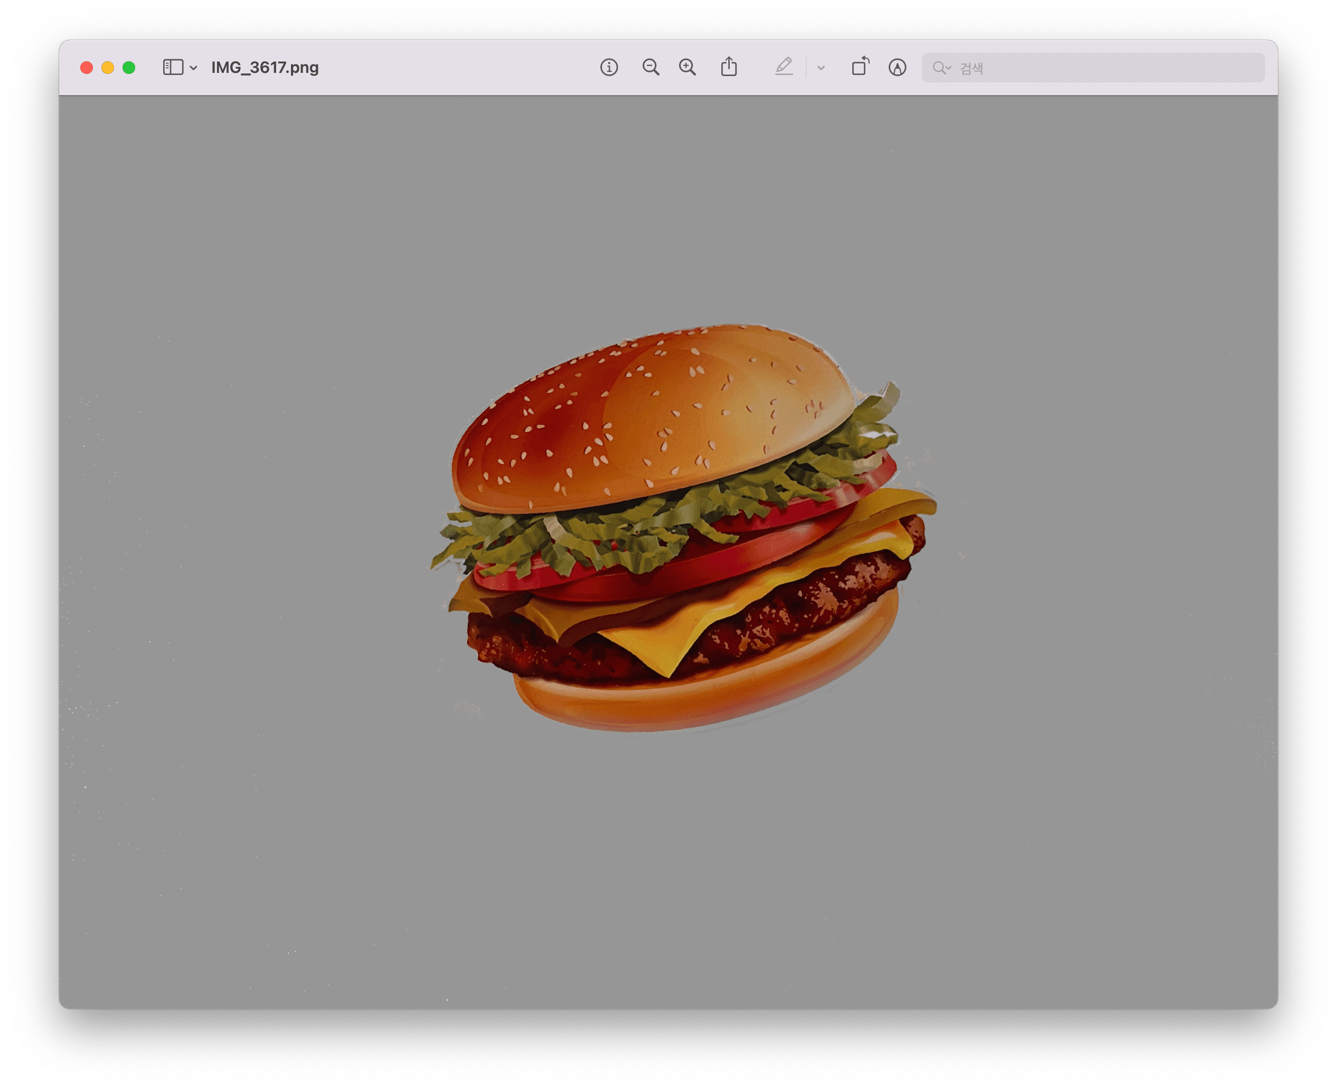Select the highlight pencil tool
Screen dimensions: 1337x1087
click(x=784, y=67)
